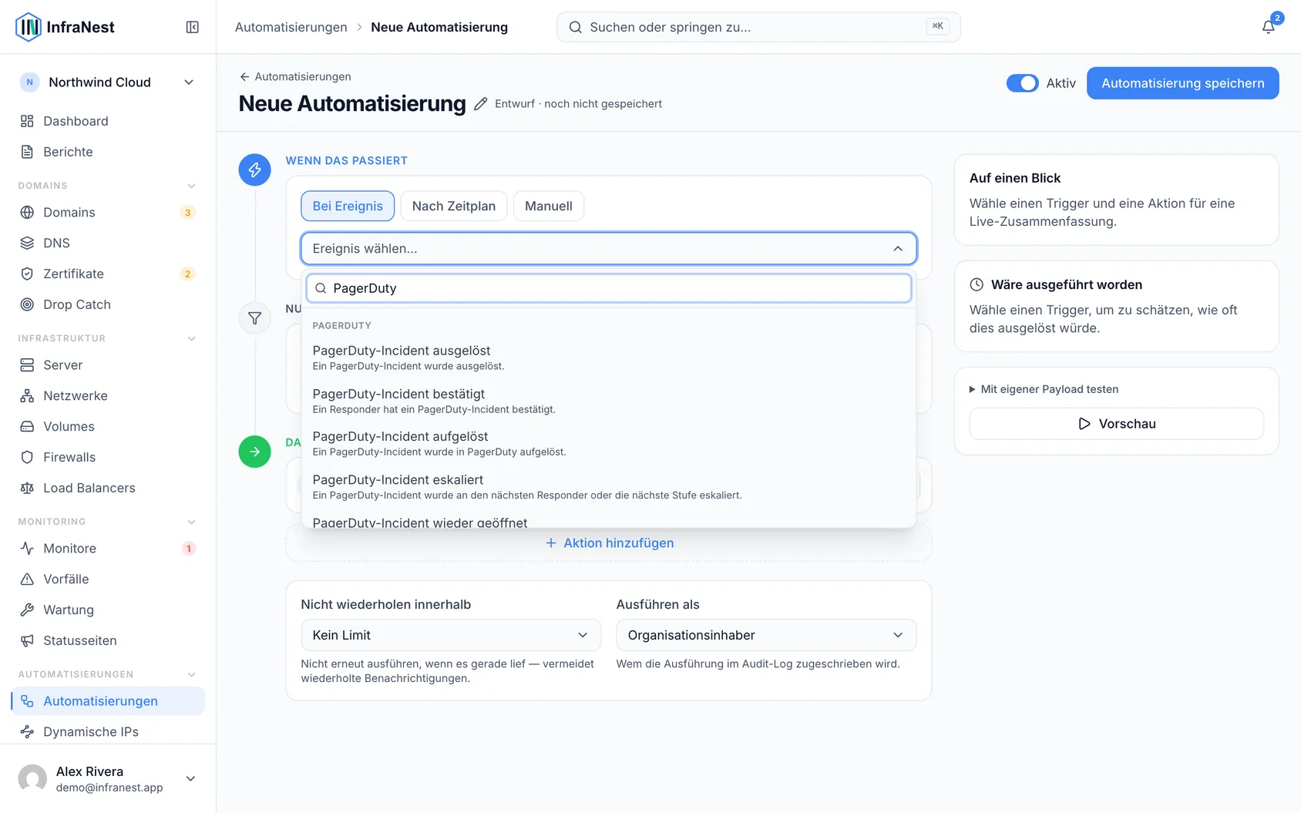Click the Monitore activity pulse icon
1301x813 pixels.
(x=27, y=548)
